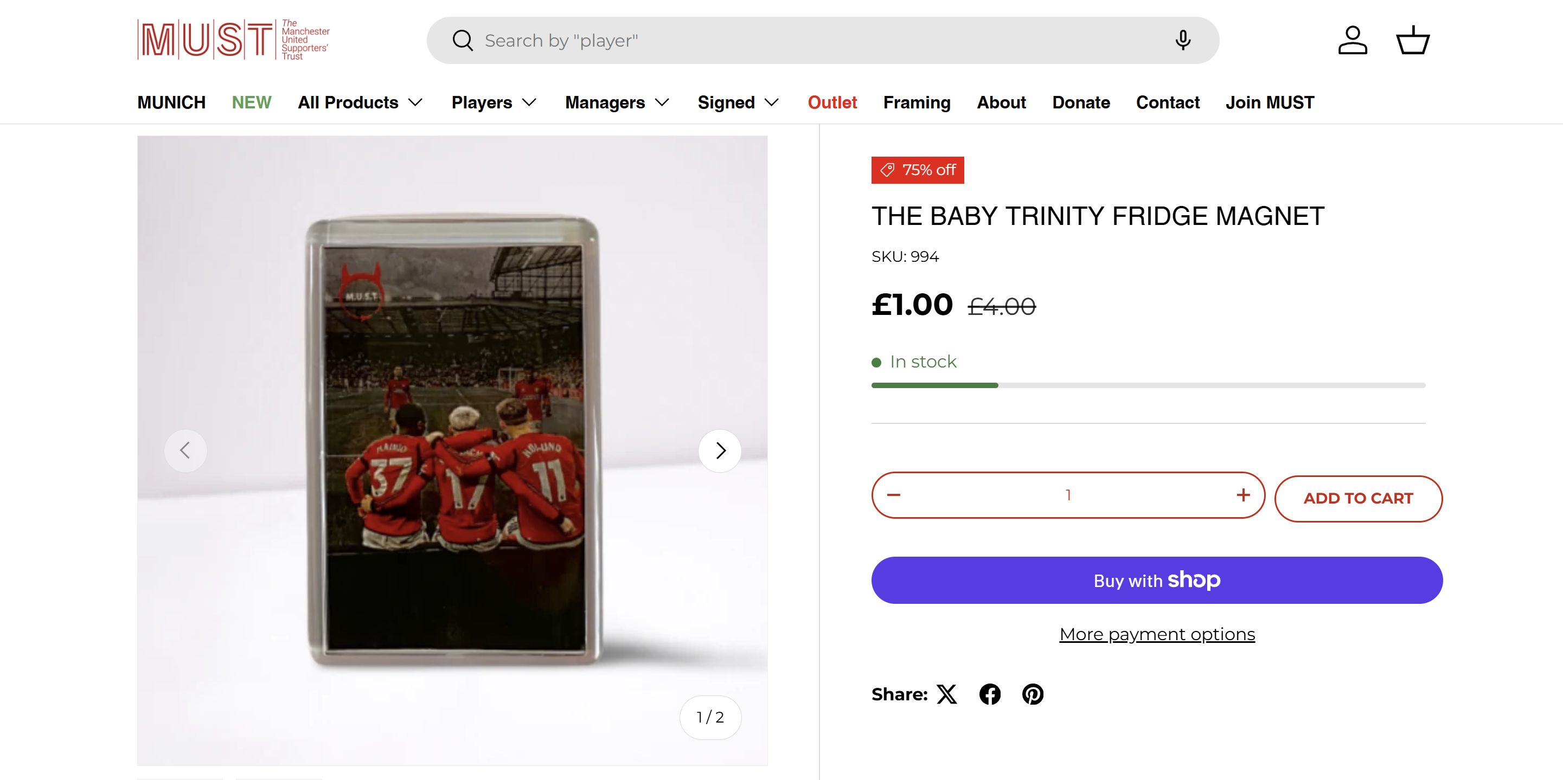Open the account login icon
This screenshot has height=780, width=1563.
(x=1353, y=40)
